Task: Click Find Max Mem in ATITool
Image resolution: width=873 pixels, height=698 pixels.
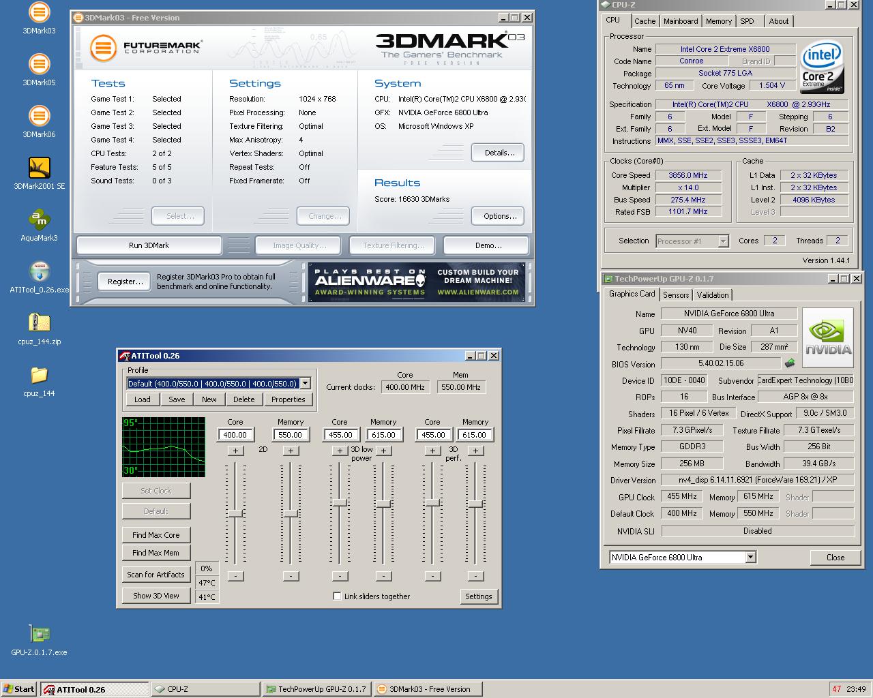Action: tap(156, 553)
